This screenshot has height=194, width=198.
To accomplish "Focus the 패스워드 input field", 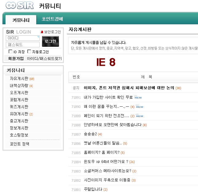I will [22, 45].
